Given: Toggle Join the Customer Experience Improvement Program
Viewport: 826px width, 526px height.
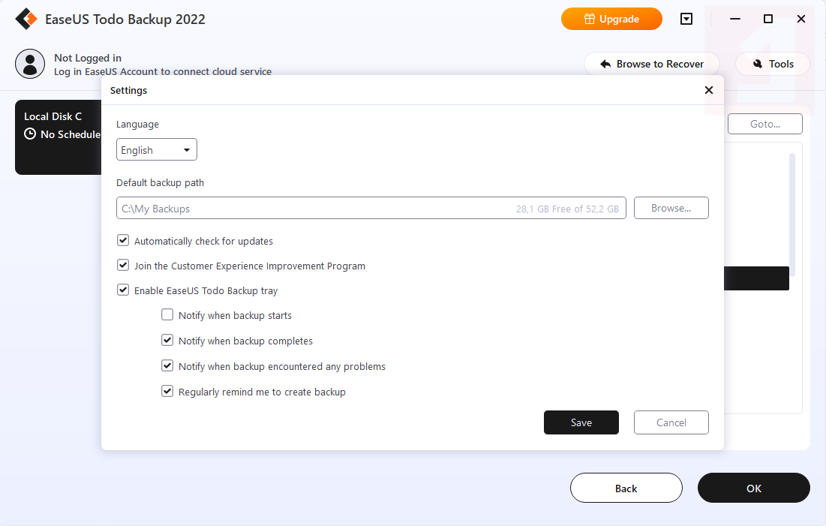Looking at the screenshot, I should click(x=123, y=266).
